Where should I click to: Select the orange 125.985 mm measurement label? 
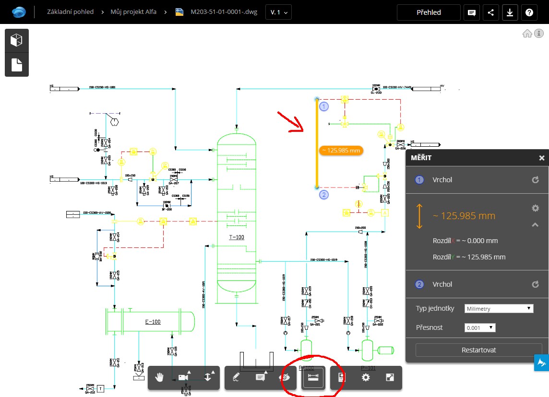click(341, 151)
